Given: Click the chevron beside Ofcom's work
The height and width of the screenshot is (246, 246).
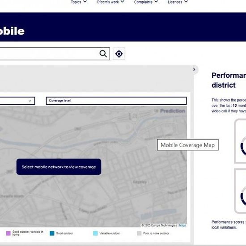Looking at the screenshot, I should click(x=123, y=1).
